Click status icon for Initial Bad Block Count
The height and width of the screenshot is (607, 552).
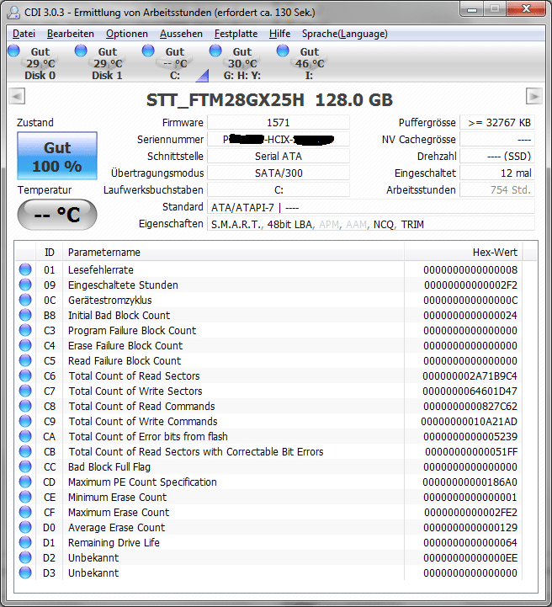click(x=25, y=315)
